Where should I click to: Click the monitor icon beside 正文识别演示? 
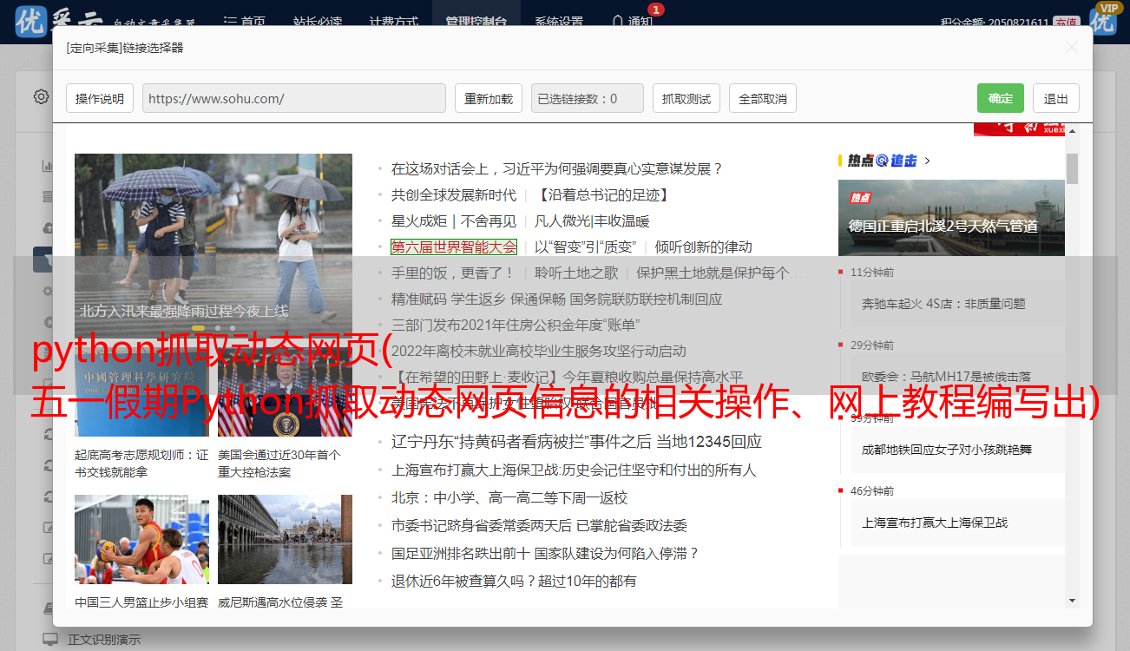(x=50, y=639)
